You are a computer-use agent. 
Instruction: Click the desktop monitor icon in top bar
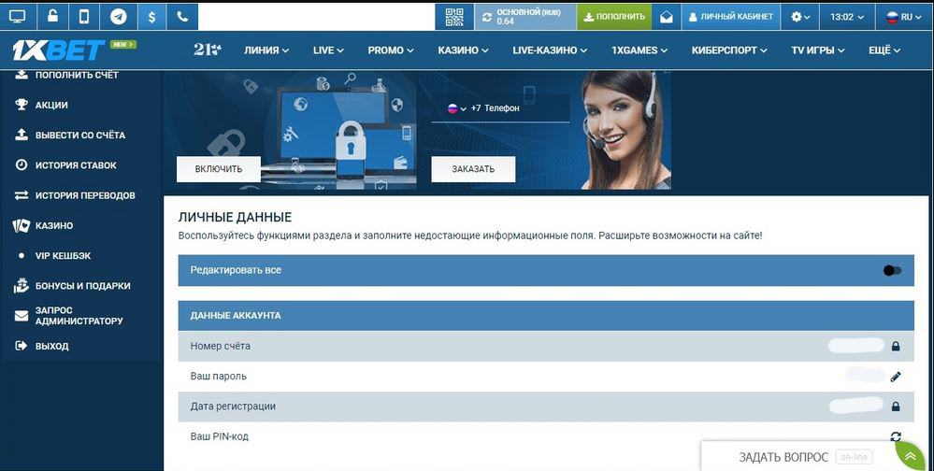click(x=18, y=17)
